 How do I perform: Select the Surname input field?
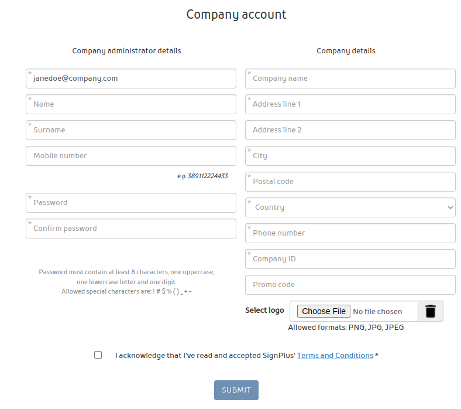pos(131,130)
